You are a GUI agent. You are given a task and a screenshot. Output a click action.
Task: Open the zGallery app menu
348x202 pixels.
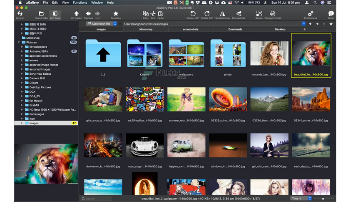(x=32, y=3)
